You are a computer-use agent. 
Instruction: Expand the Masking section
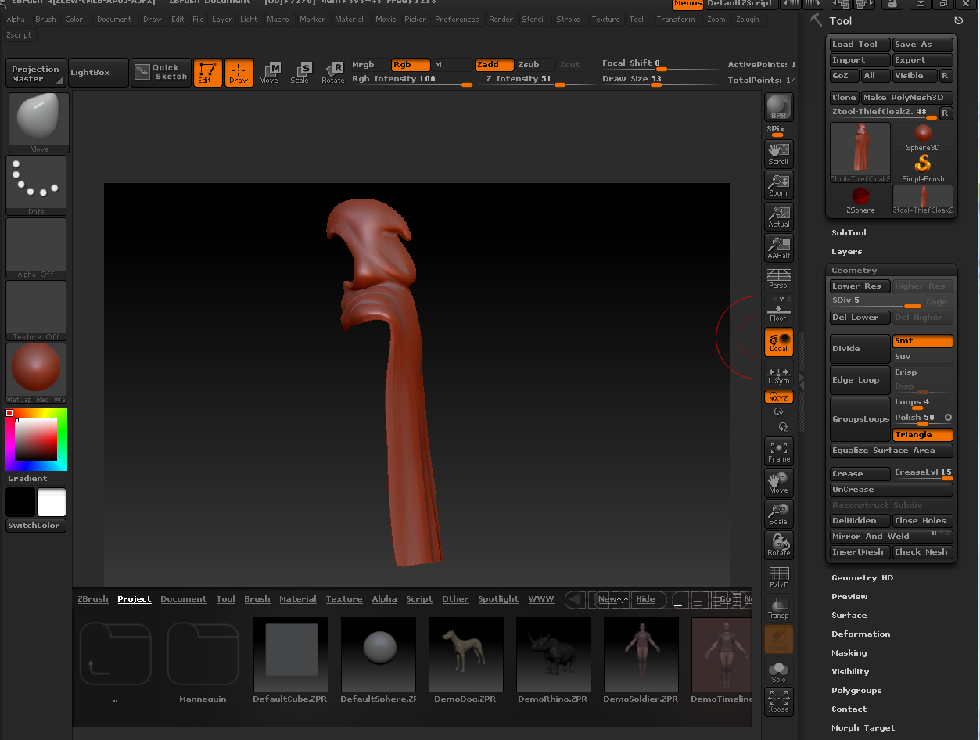click(x=849, y=652)
